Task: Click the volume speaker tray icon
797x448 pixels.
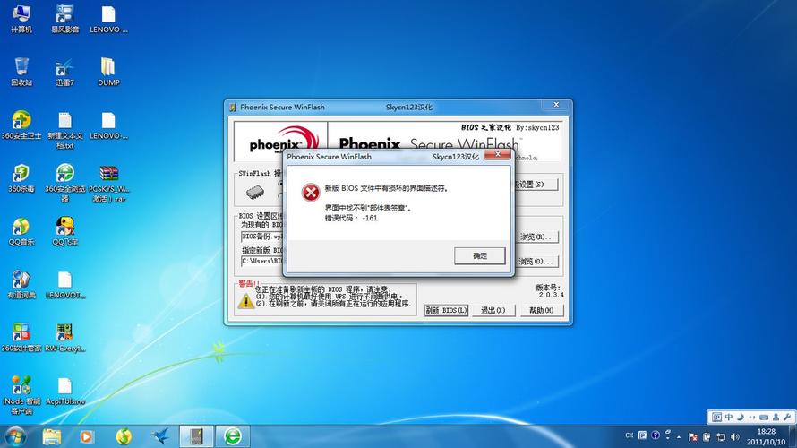Action: [x=734, y=437]
